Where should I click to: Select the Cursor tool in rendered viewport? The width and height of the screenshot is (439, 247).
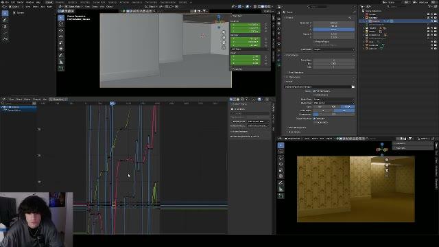[281, 152]
